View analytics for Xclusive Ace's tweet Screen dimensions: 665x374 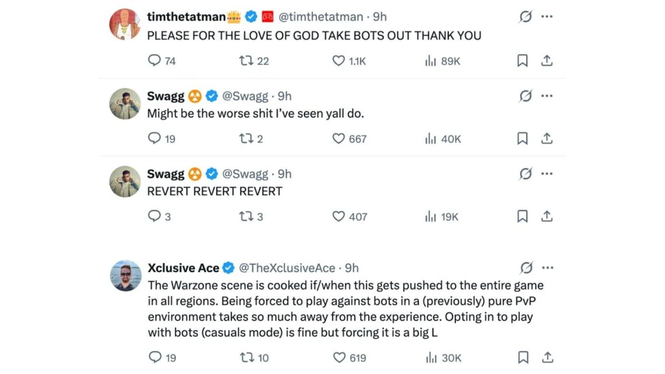point(429,358)
